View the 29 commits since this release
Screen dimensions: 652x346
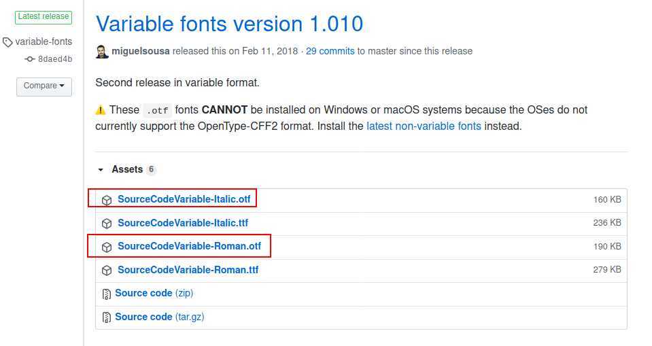[x=330, y=51]
